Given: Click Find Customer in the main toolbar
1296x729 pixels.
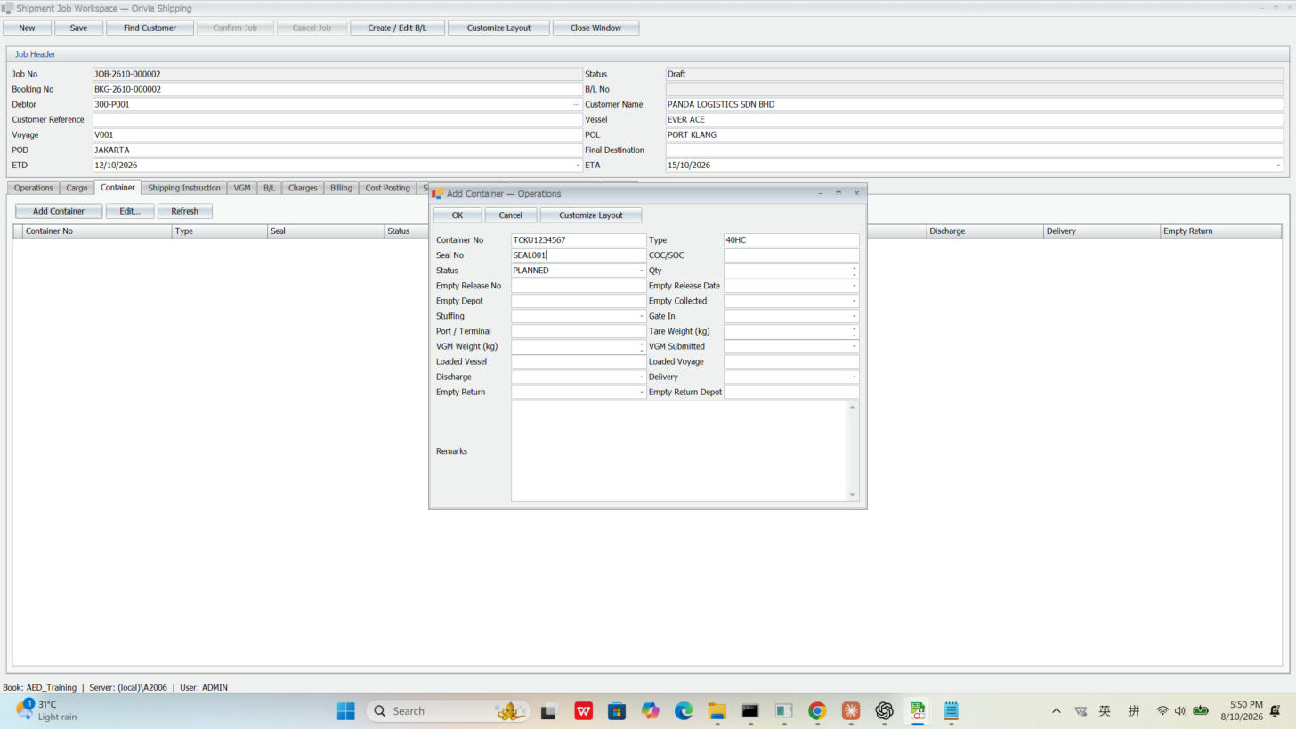Looking at the screenshot, I should click(150, 28).
